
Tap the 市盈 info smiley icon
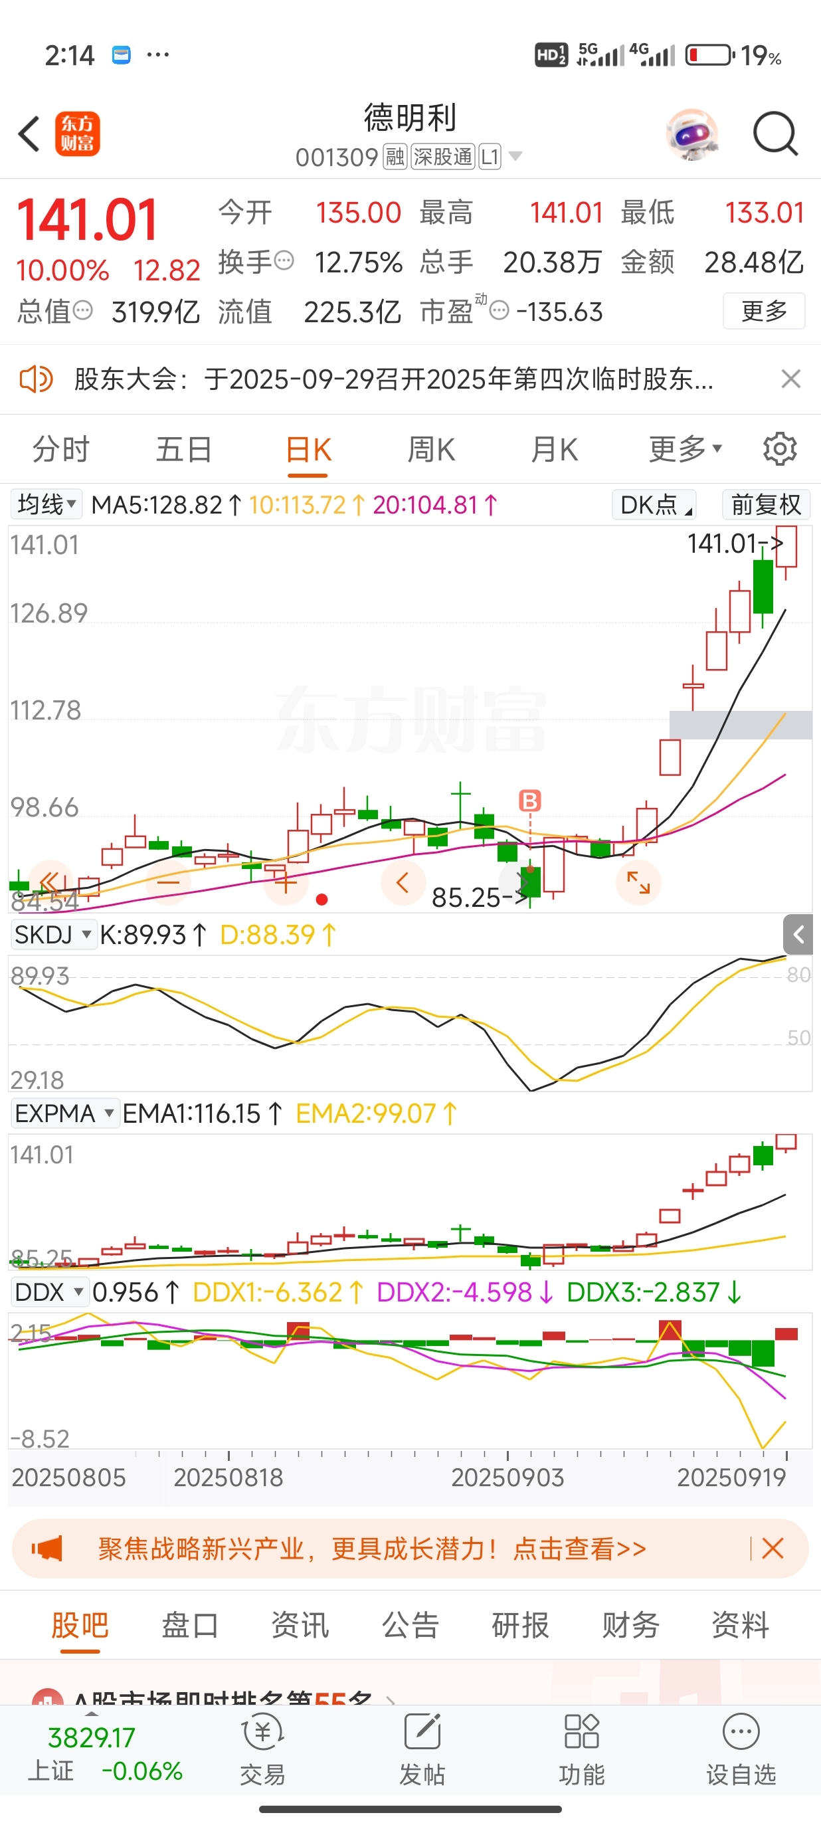click(499, 310)
